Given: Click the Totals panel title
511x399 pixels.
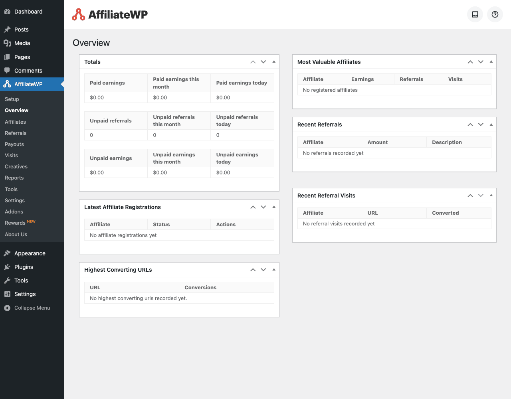Looking at the screenshot, I should tap(92, 62).
